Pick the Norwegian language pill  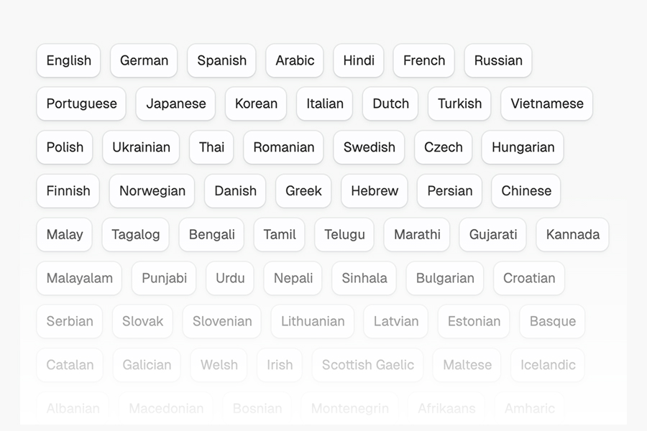click(x=152, y=191)
